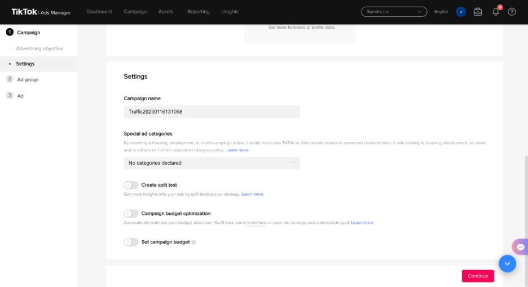The width and height of the screenshot is (528, 287).
Task: Turn on Campaign budget optimization toggle
Action: pos(131,213)
